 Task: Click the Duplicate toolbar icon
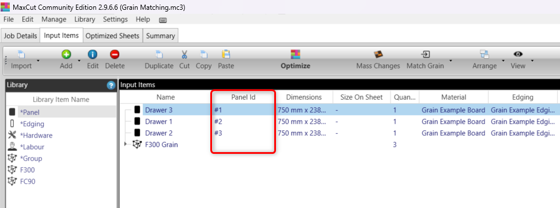(x=159, y=54)
